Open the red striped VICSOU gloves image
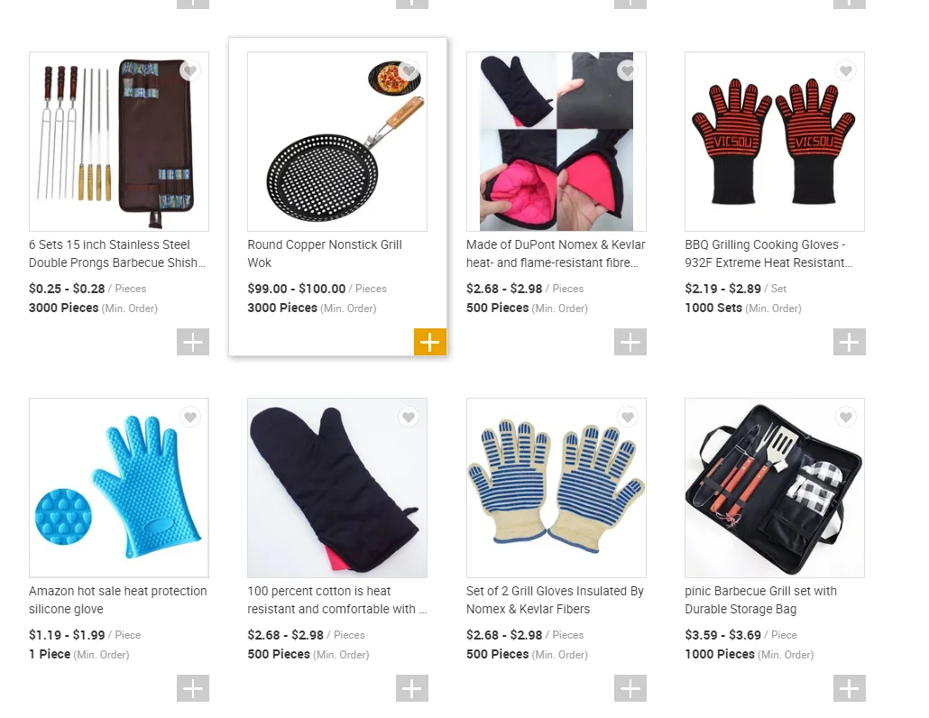The image size is (929, 718). [x=775, y=142]
